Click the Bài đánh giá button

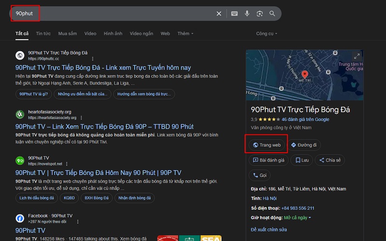pyautogui.click(x=269, y=161)
